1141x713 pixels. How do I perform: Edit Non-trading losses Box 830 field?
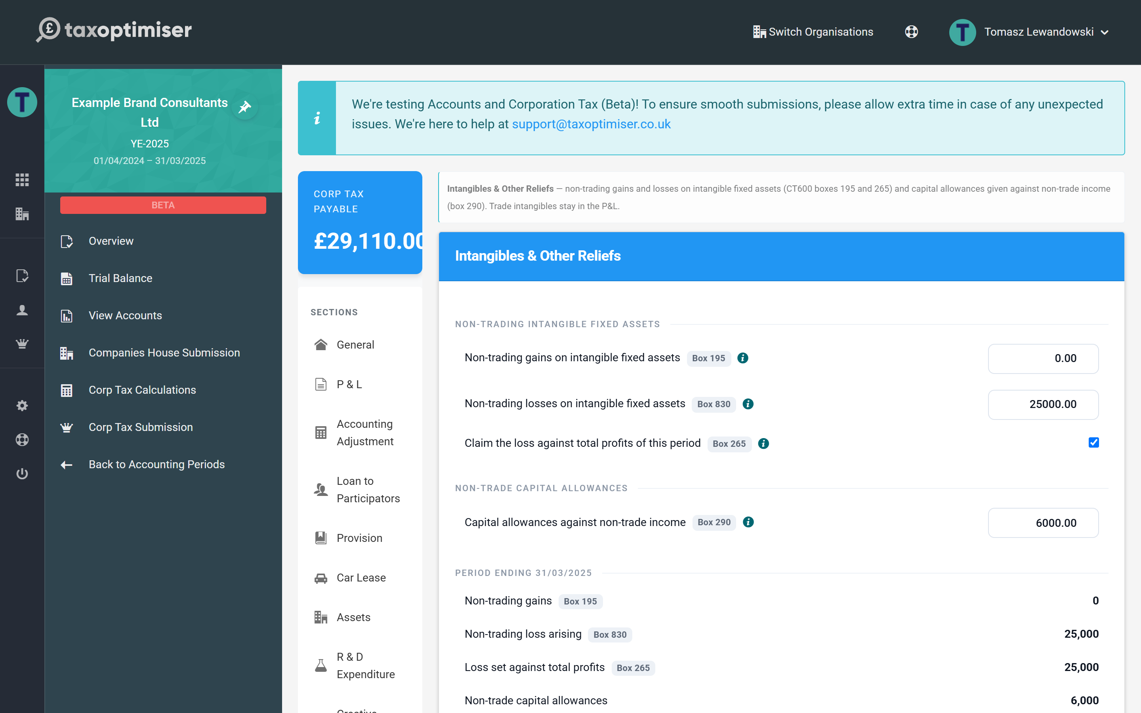[x=1043, y=404]
